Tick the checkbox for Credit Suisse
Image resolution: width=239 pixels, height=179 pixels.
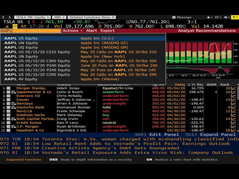pyautogui.click(x=8, y=123)
